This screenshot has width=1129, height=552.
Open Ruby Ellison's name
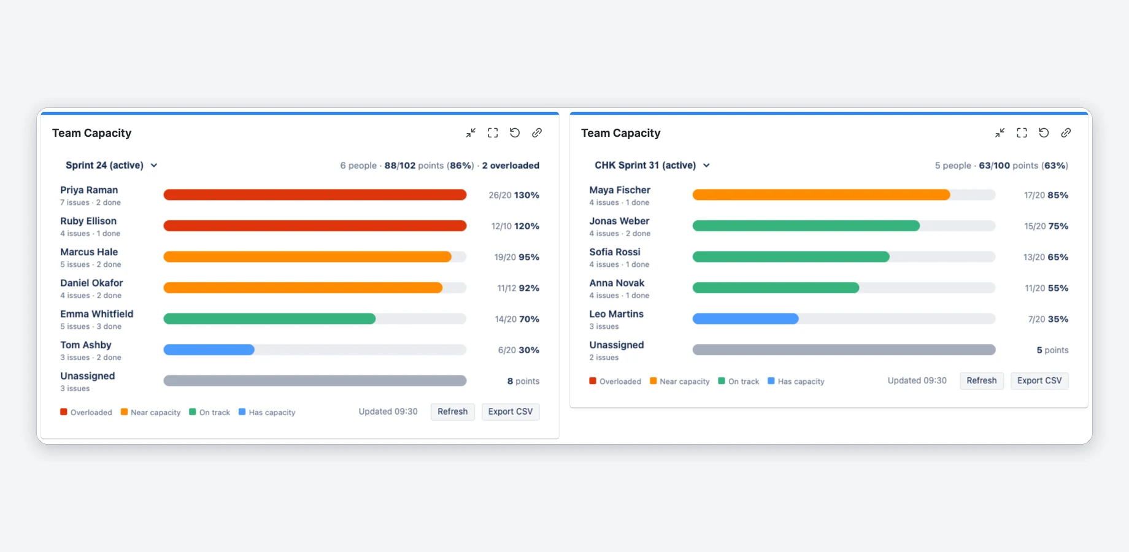[x=88, y=221]
